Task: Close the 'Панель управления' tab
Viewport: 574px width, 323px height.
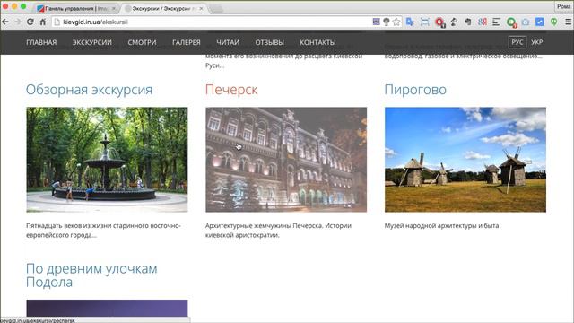Action: 114,8
